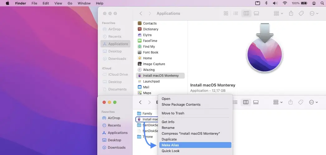Select Get Info in the context menu
326x155 pixels.
(168, 122)
